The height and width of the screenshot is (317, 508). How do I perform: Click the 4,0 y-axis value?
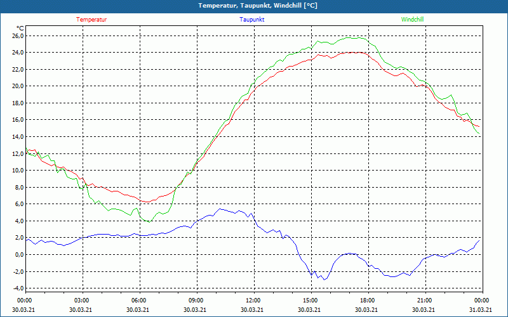(19, 221)
